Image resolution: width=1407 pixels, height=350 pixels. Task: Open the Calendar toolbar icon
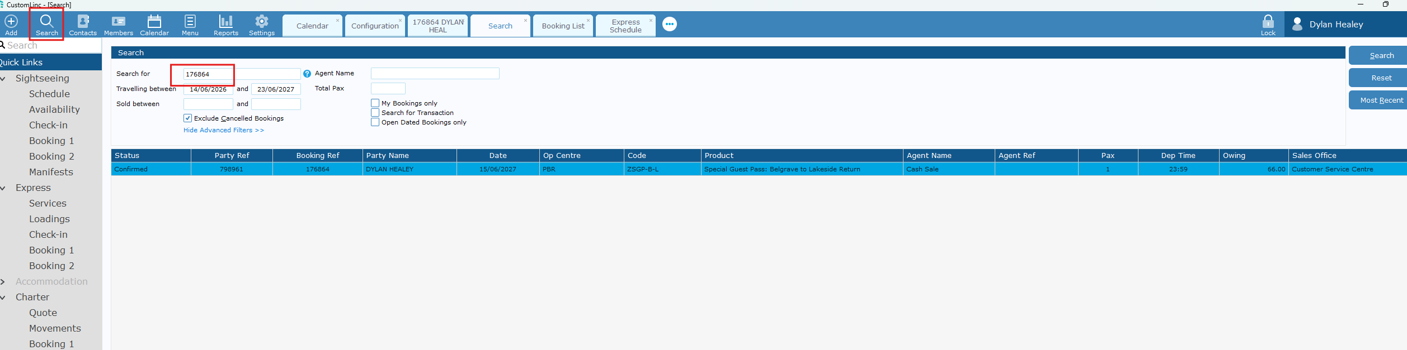(154, 25)
